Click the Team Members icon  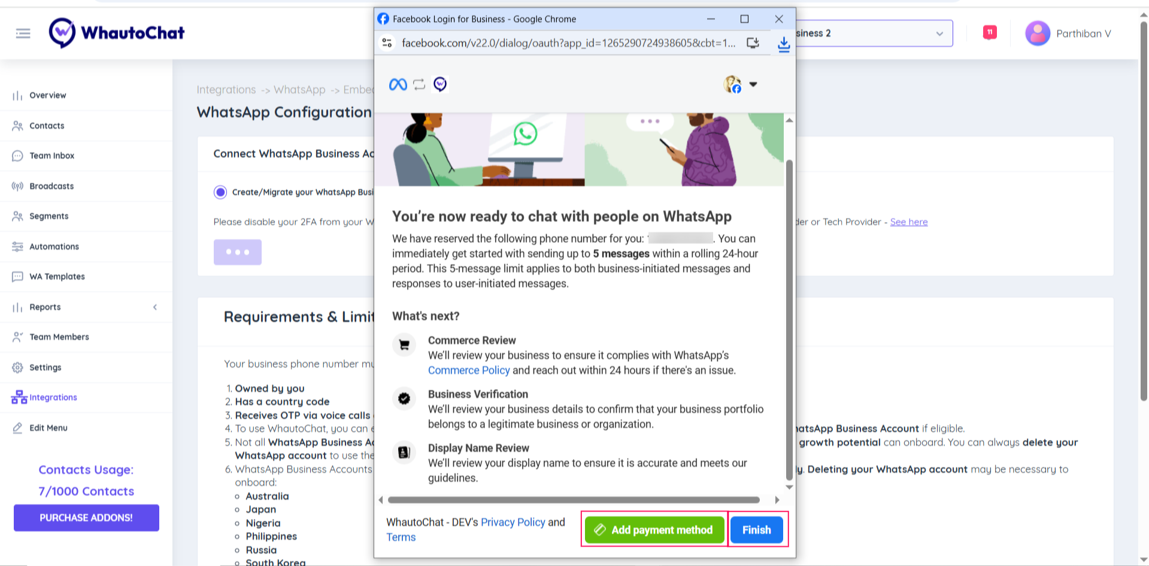coord(17,337)
